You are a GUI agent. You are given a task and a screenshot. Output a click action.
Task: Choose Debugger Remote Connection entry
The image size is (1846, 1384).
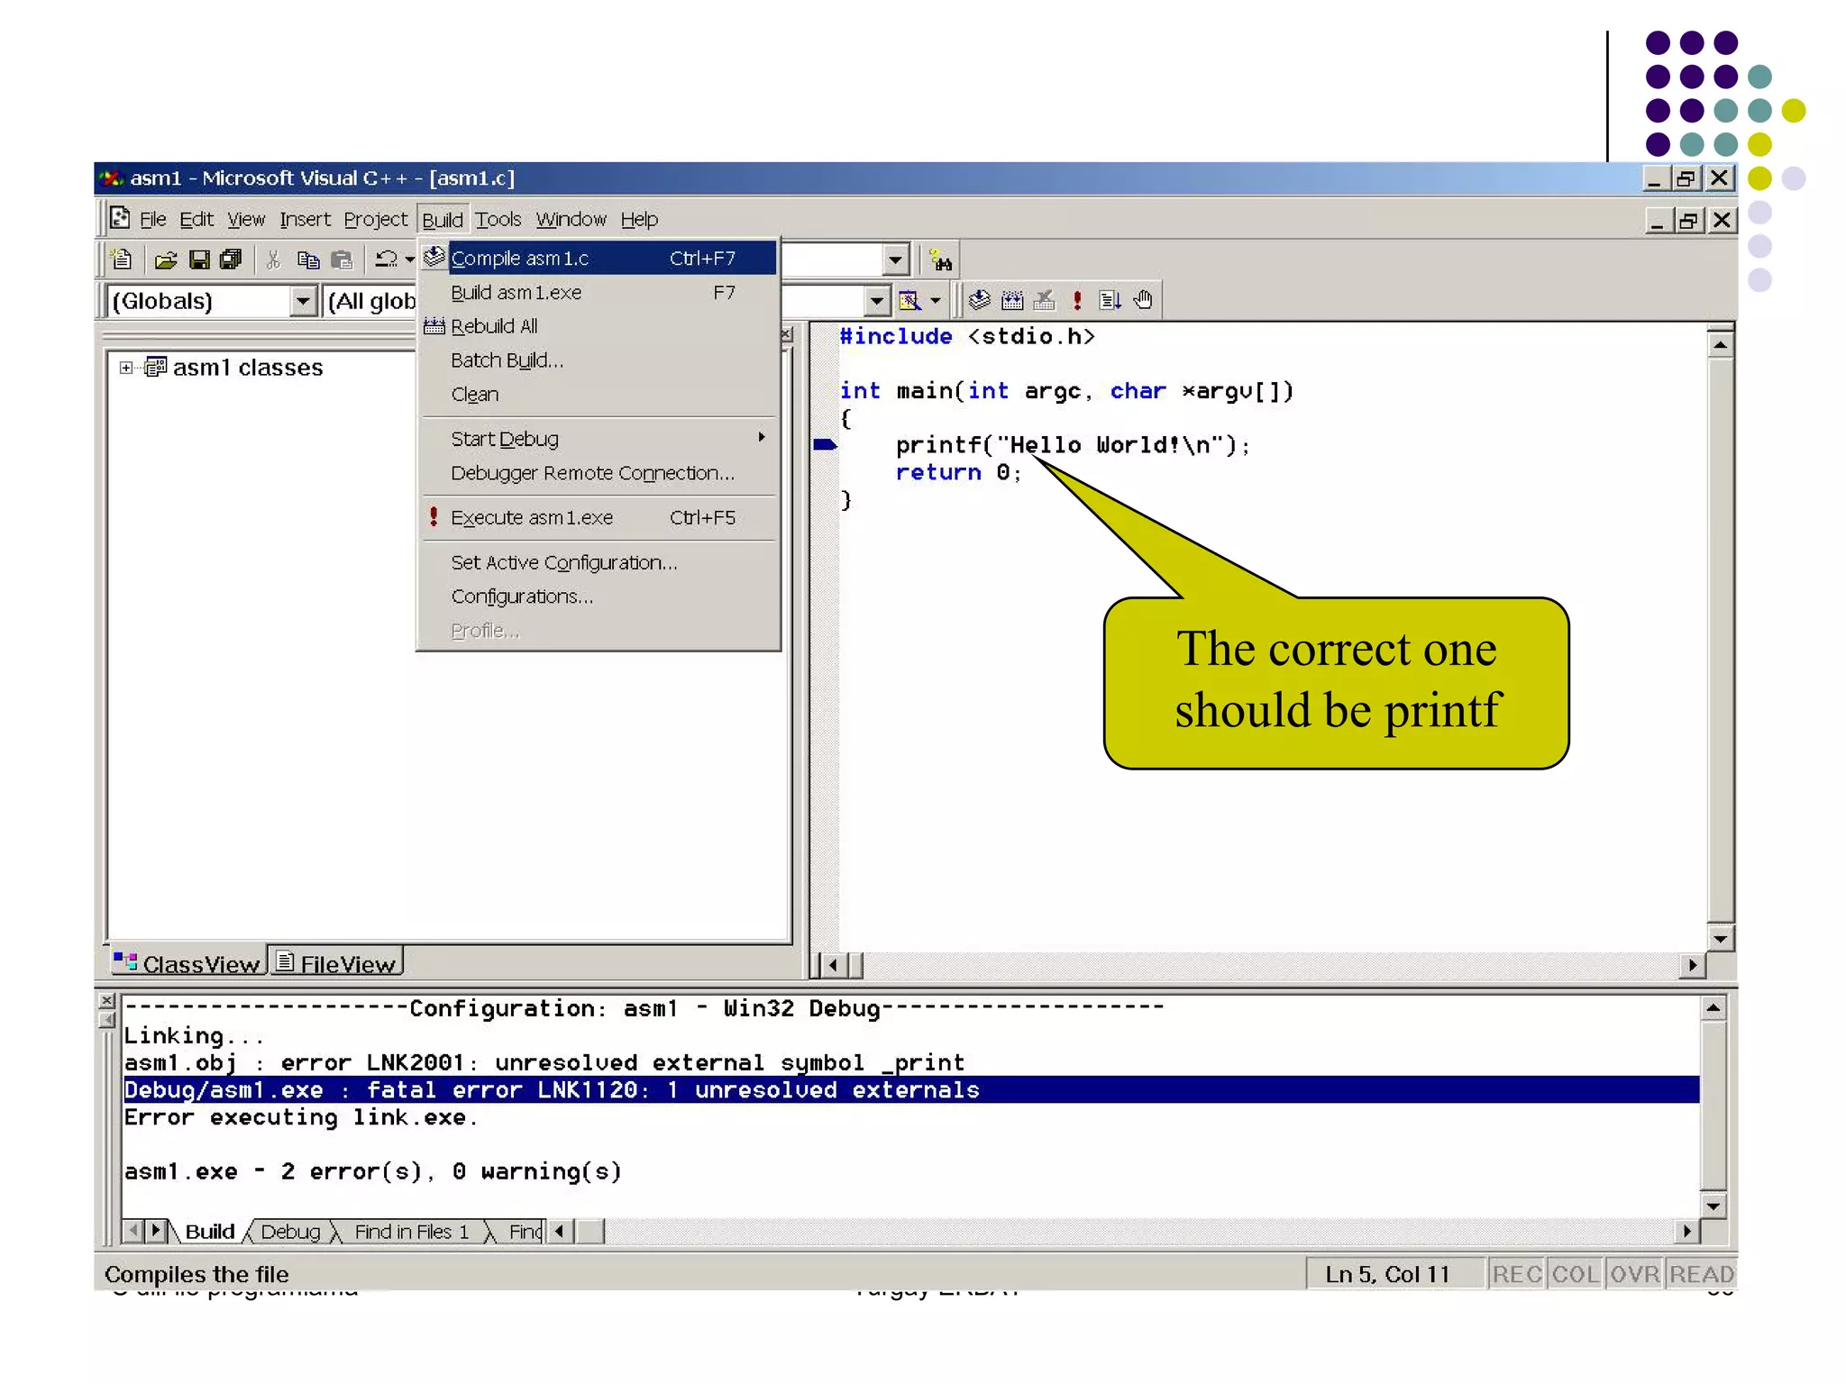[599, 473]
